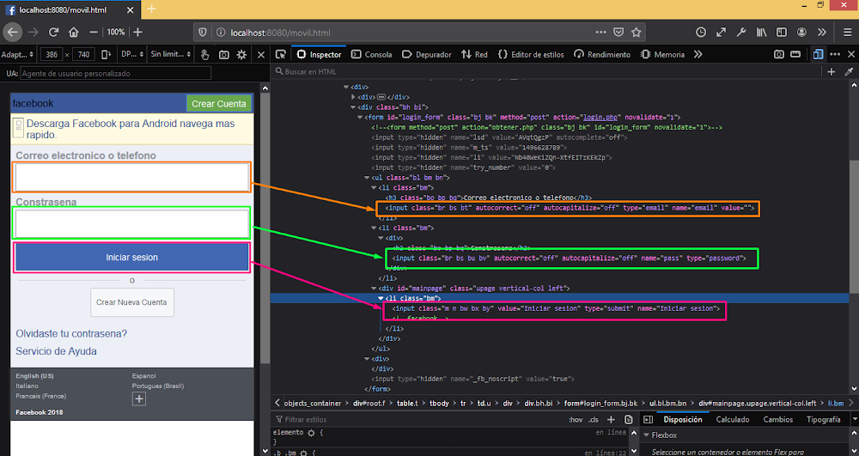Collapse the form login_form node
Viewport: 859px width, 456px height.
click(361, 117)
